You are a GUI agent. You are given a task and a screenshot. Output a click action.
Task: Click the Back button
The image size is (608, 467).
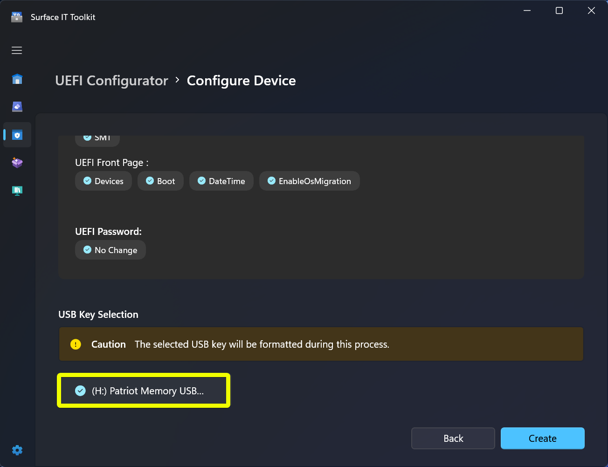coord(453,438)
